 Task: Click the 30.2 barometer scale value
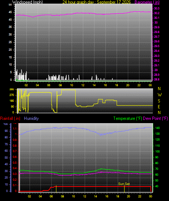tap(157, 13)
